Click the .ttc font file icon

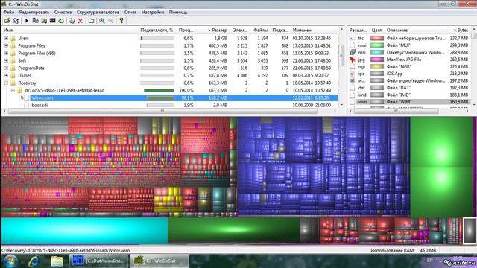tap(353, 38)
